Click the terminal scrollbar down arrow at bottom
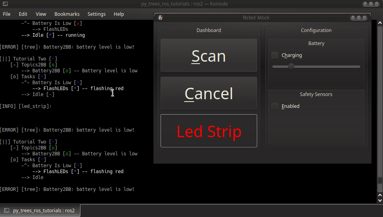The height and width of the screenshot is (217, 383). coord(380,200)
